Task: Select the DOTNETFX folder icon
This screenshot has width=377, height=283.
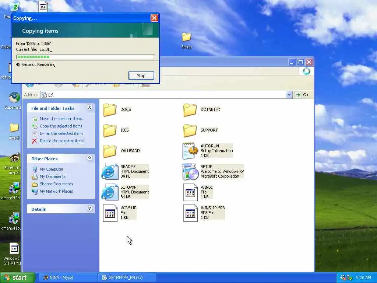Action: (190, 110)
